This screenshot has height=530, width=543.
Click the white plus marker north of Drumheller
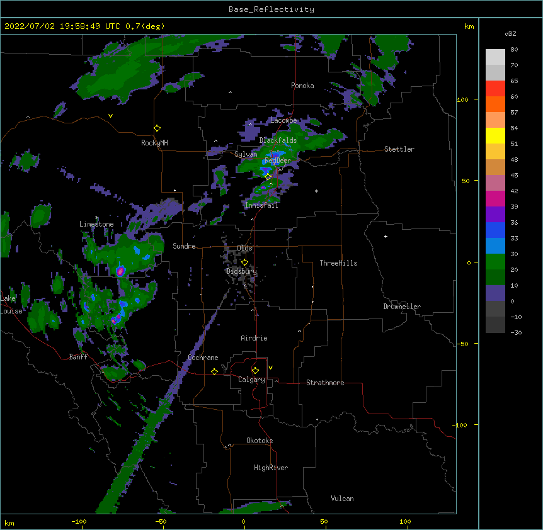(386, 236)
